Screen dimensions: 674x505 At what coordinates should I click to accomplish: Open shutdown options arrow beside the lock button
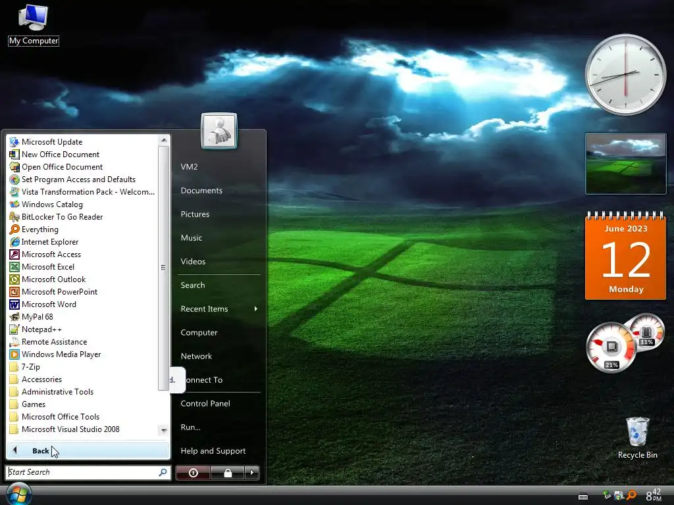coord(252,473)
